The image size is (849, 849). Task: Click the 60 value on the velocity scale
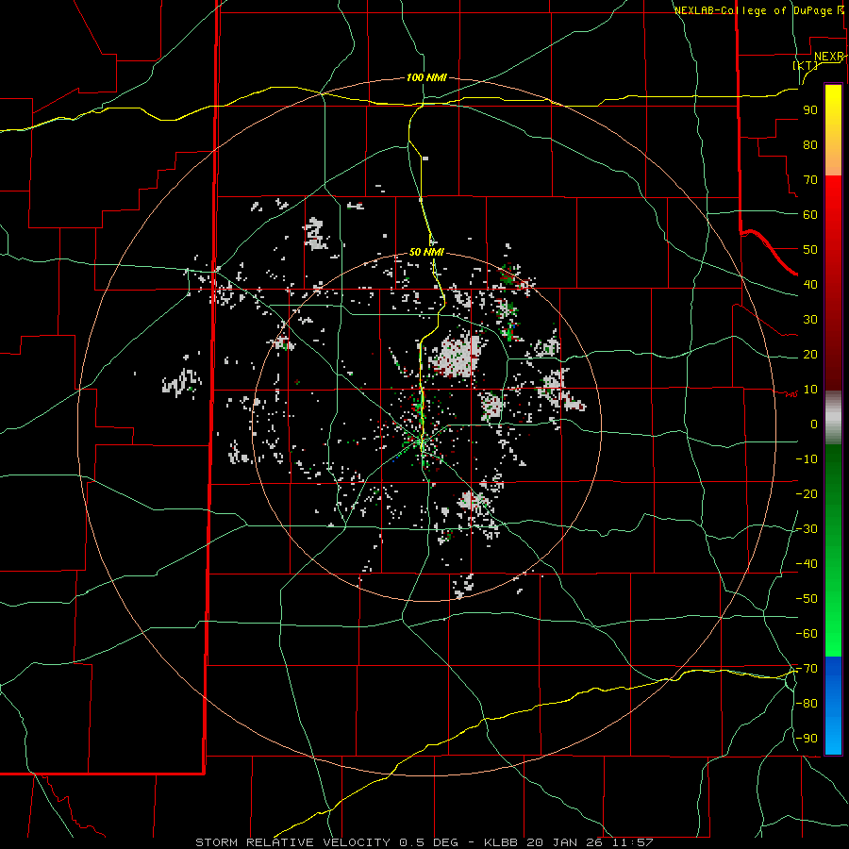click(810, 215)
